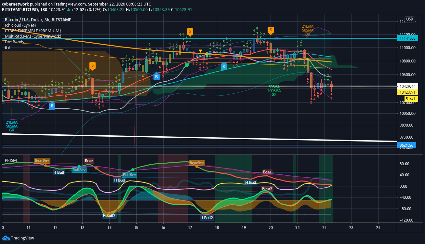The width and height of the screenshot is (425, 244).
Task: Open the USD currency selector on price axis
Action: pyautogui.click(x=409, y=19)
